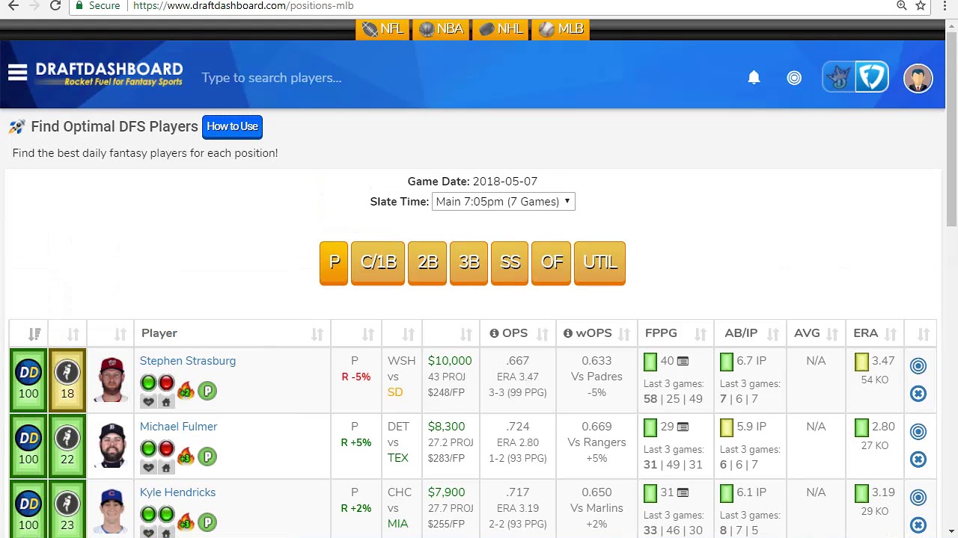Select the 2B position filter
Viewport: 958px width, 538px height.
pyautogui.click(x=427, y=262)
